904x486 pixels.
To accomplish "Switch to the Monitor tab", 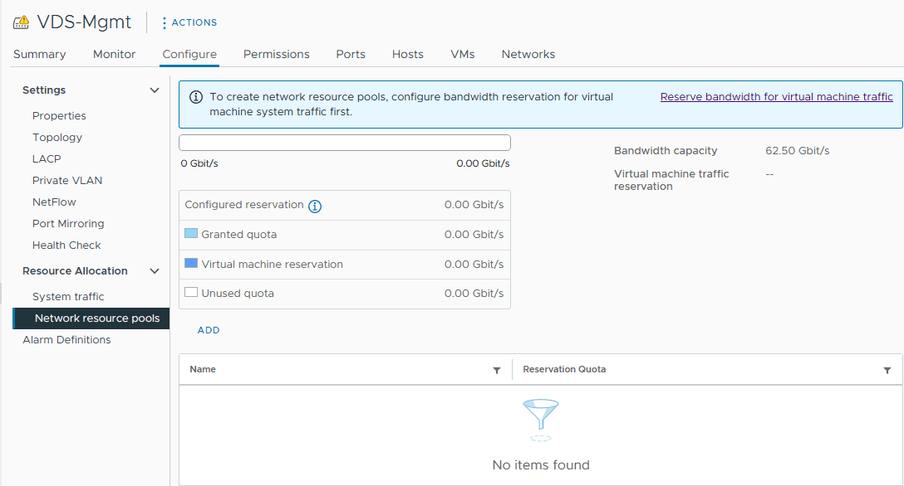I will [x=114, y=54].
